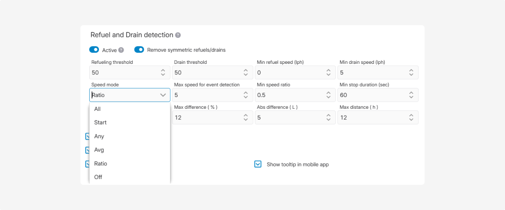This screenshot has width=505, height=210.
Task: Collapse the Speed mode dropdown chevron
Action: (x=163, y=95)
